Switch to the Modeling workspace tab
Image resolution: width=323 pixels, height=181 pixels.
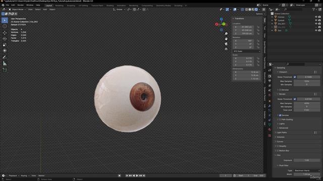59,6
